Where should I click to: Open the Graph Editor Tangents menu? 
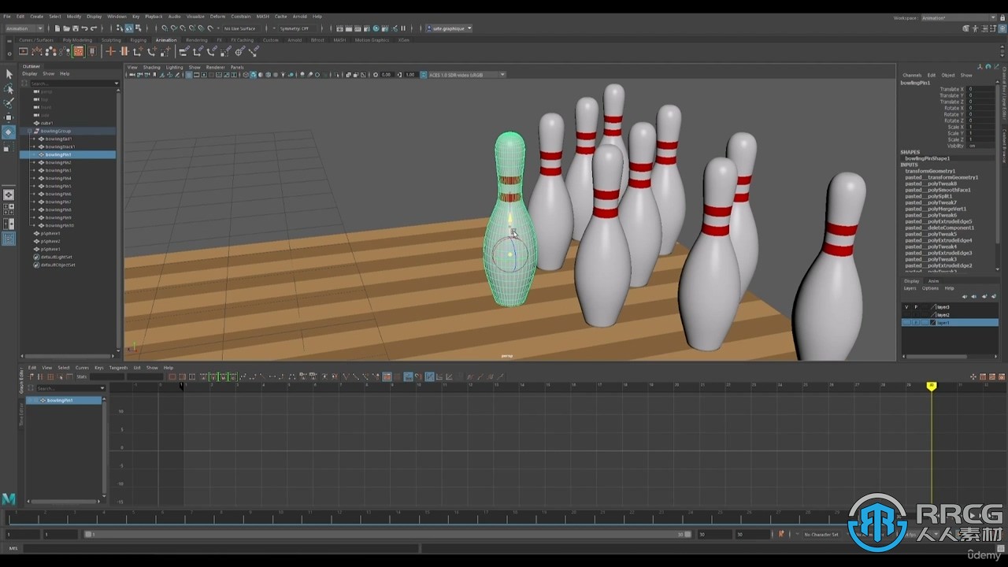118,367
